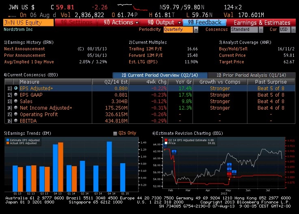The image size is (299, 214).
Task: Click the Next Announcement label
Action: (x=24, y=49)
